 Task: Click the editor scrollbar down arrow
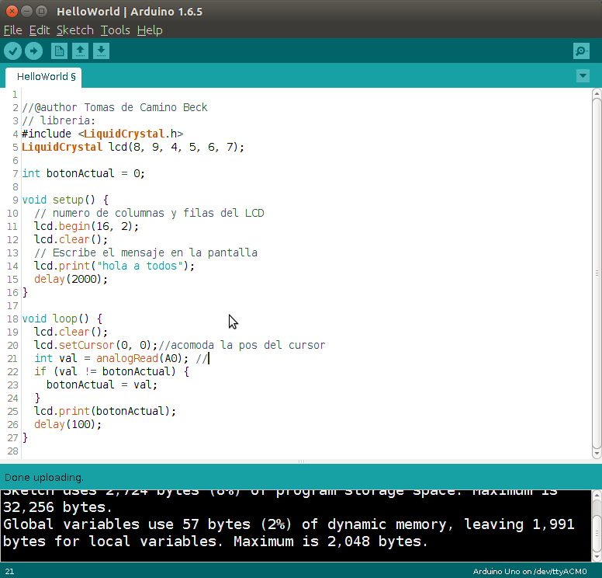597,454
